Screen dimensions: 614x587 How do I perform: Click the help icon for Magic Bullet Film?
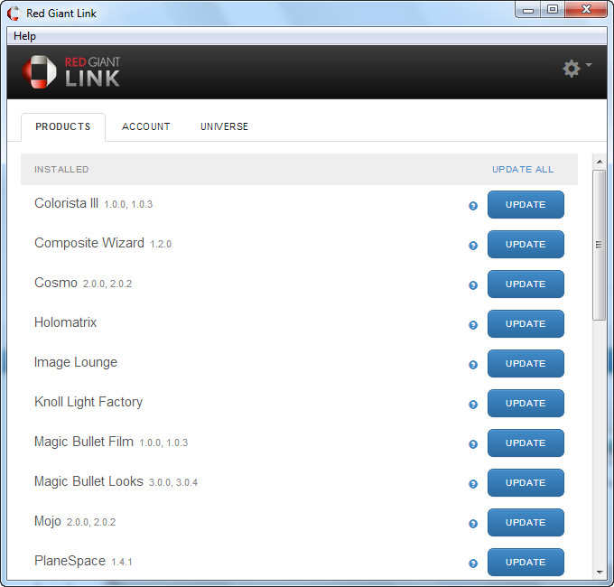[473, 444]
